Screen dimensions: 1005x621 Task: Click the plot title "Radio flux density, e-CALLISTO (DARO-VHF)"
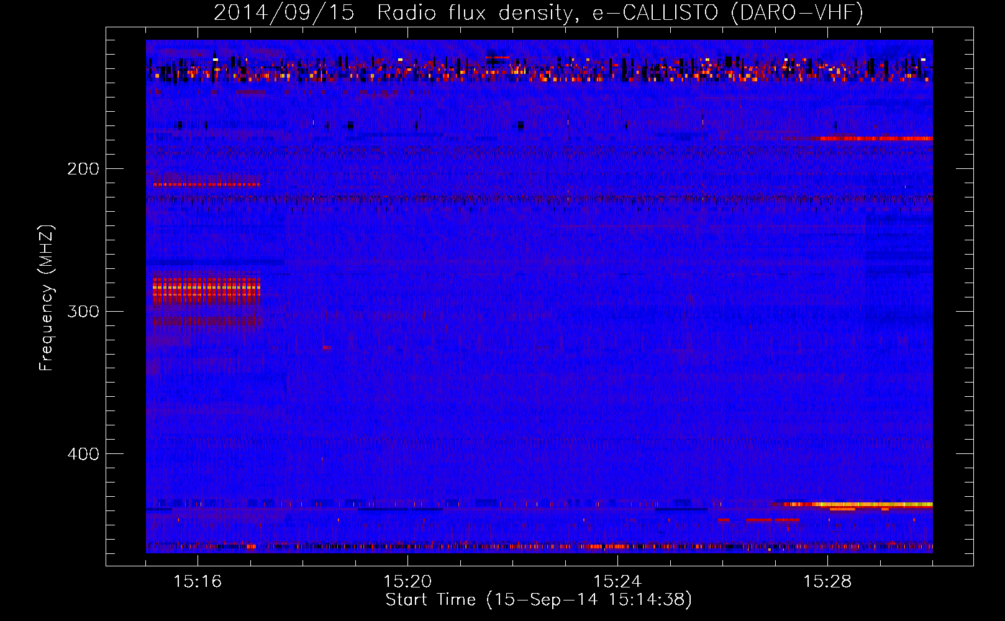click(x=620, y=12)
